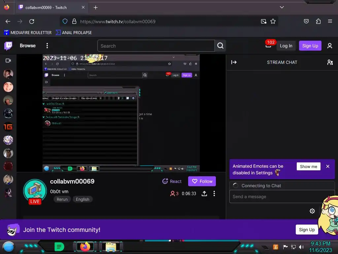The image size is (338, 254).
Task: Open a new browser tab
Action: (x=95, y=8)
